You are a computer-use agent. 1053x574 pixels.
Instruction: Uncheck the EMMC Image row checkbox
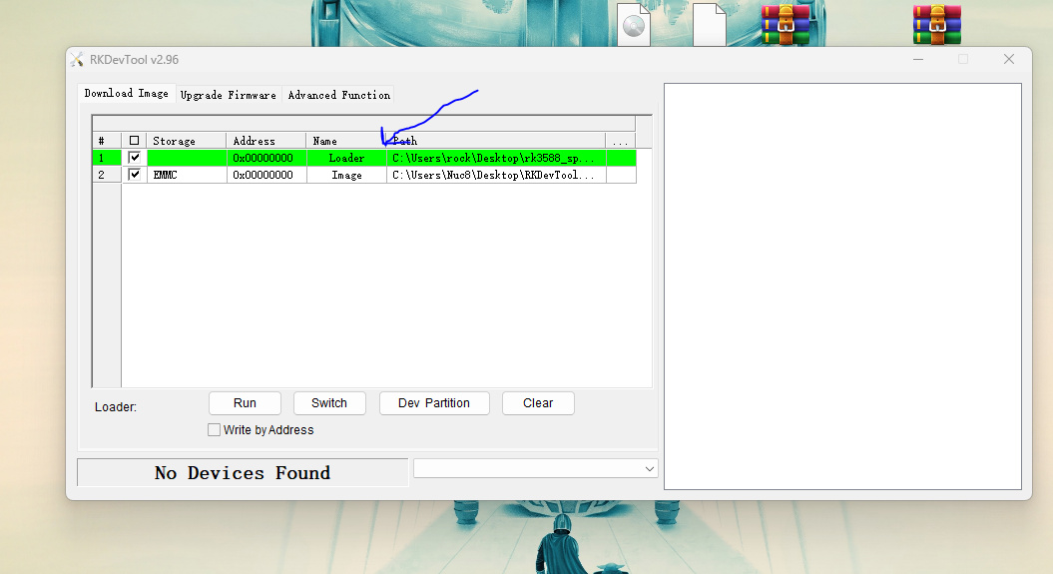click(135, 175)
